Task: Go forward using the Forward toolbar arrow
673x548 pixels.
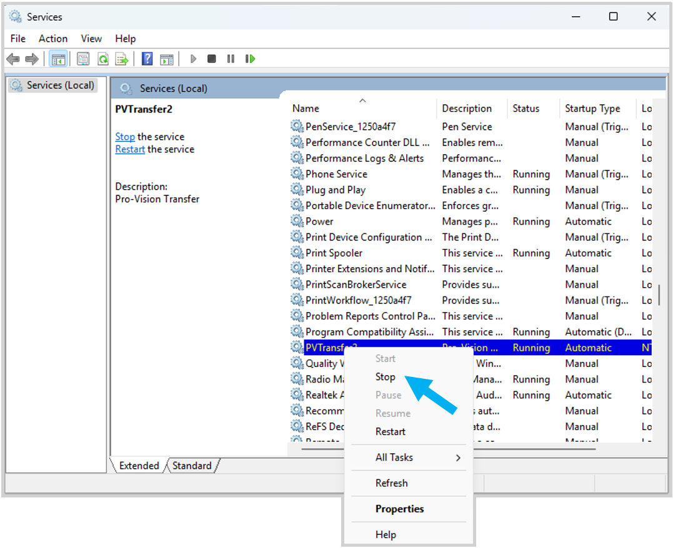Action: (32, 59)
